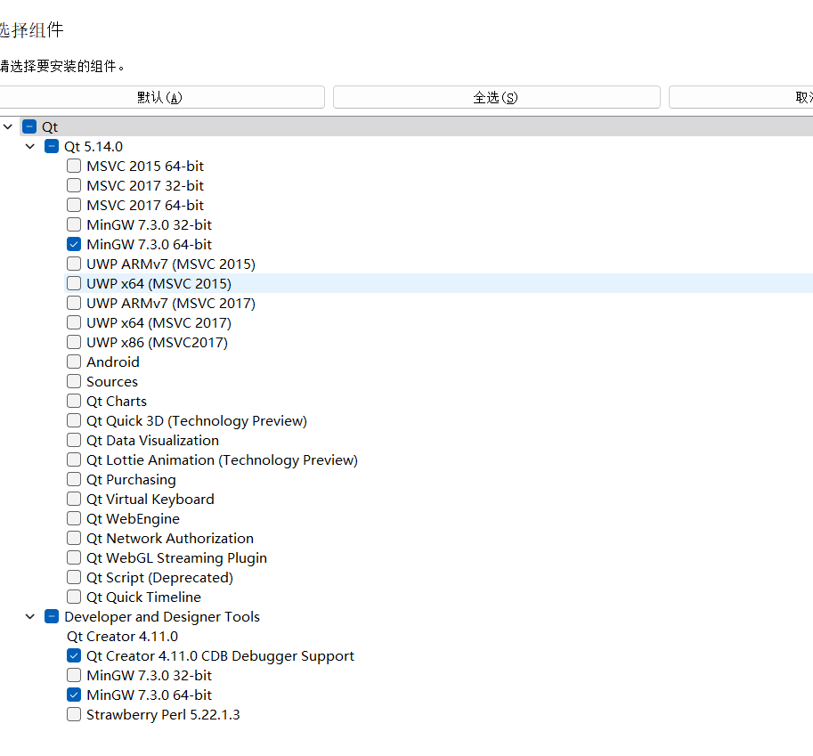Enable the Qt Charts component
The width and height of the screenshot is (813, 756).
[x=74, y=401]
